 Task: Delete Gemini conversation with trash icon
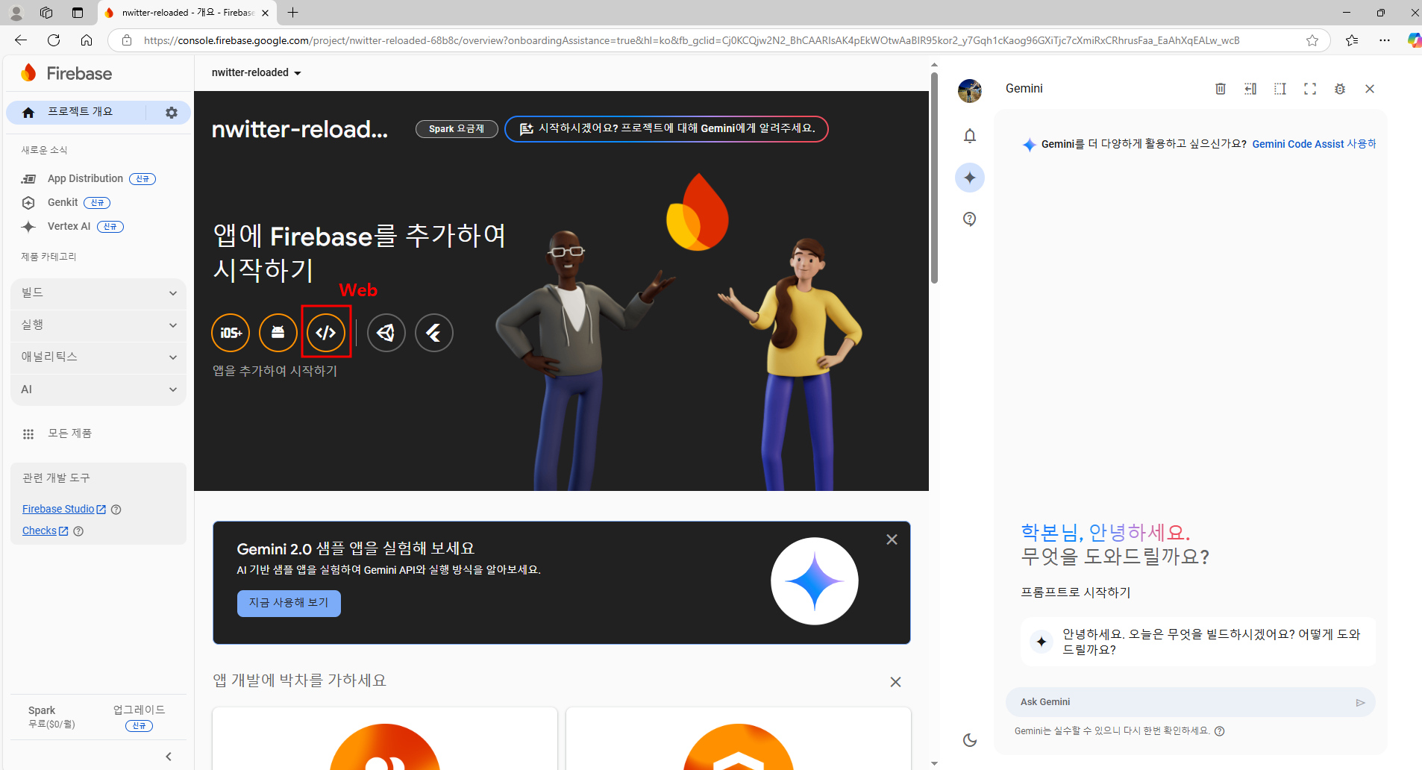(x=1221, y=89)
